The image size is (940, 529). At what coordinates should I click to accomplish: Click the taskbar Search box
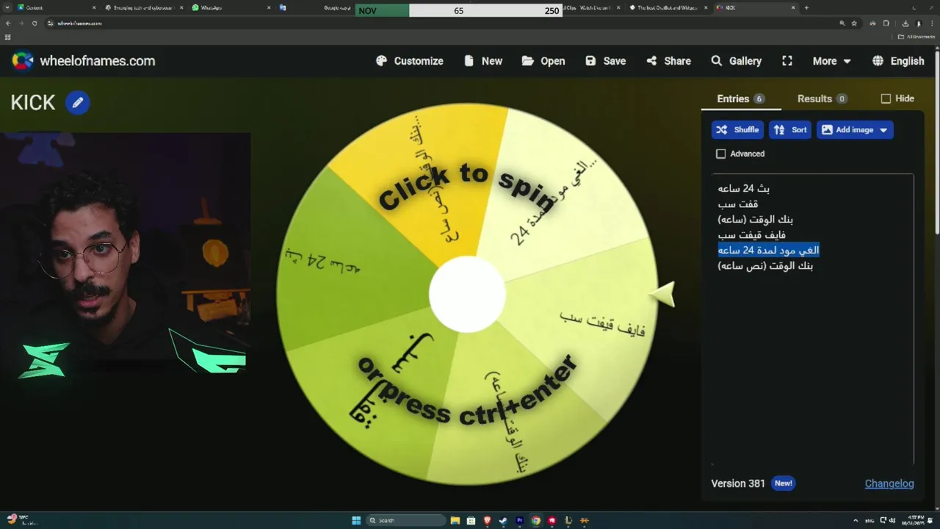click(x=406, y=520)
